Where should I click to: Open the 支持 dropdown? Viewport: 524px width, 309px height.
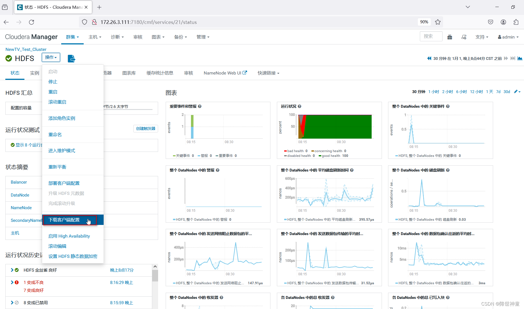[x=482, y=37]
